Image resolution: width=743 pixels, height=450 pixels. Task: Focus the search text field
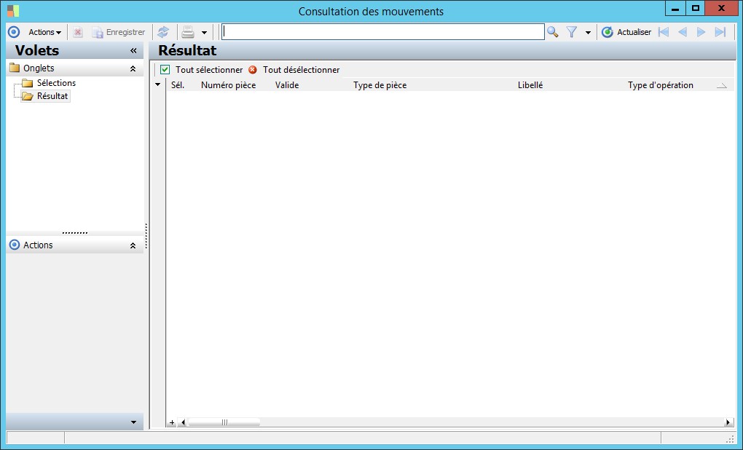[x=383, y=32]
